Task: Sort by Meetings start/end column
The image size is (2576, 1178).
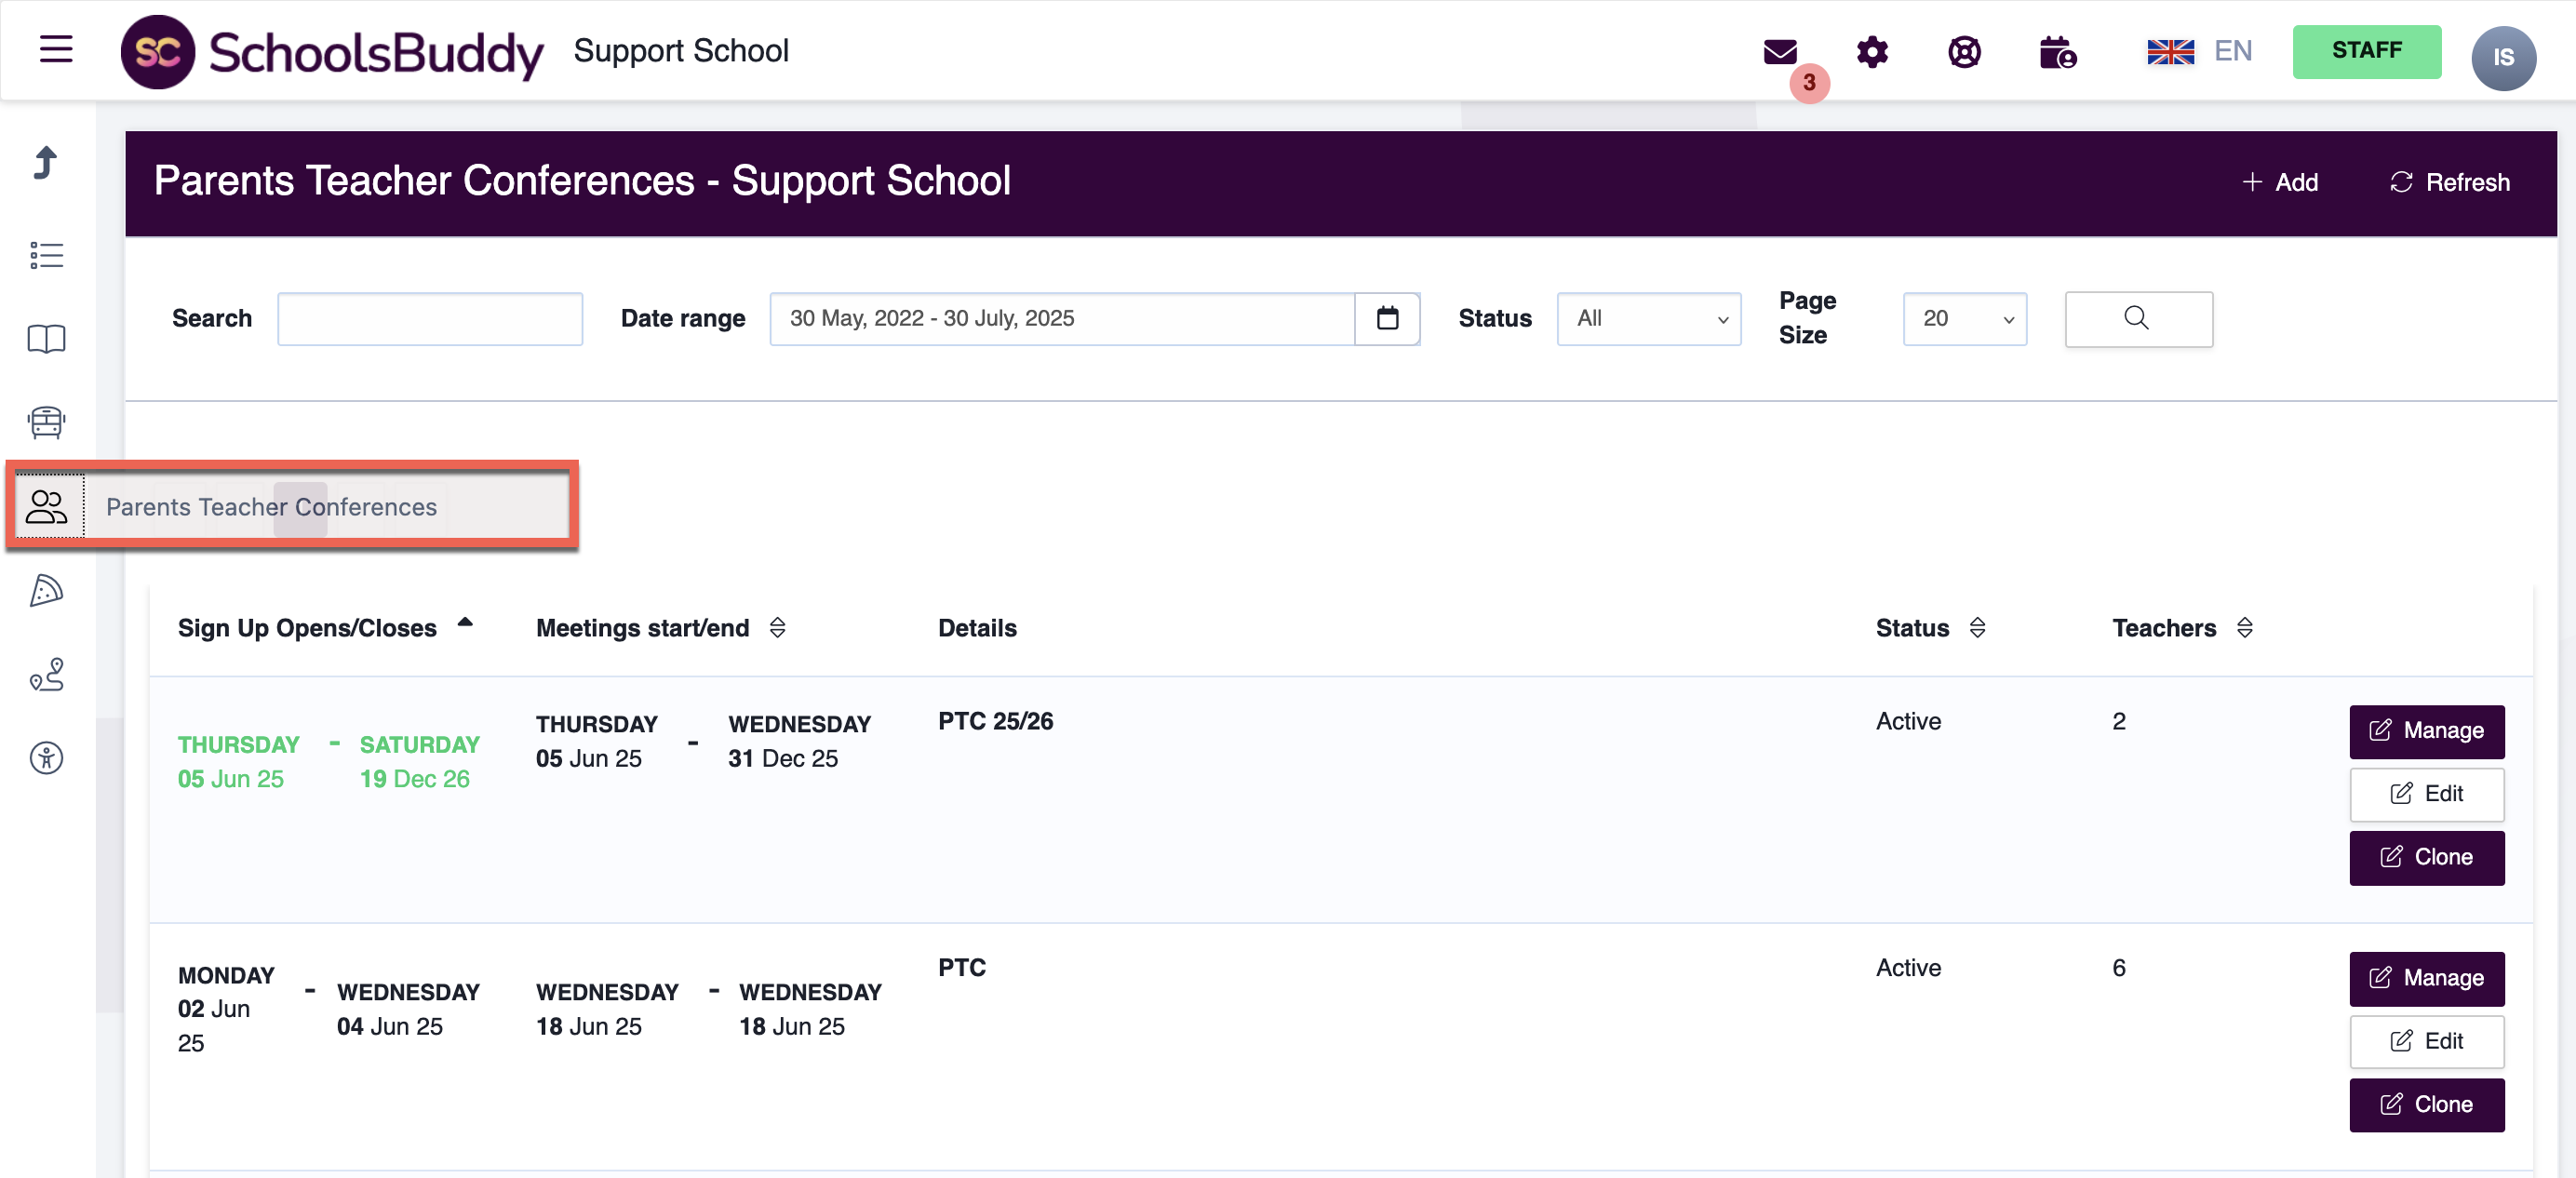Action: coord(777,628)
